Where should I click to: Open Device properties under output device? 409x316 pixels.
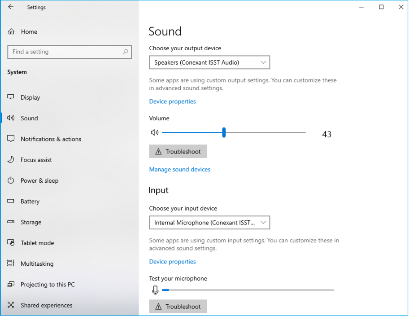(172, 101)
